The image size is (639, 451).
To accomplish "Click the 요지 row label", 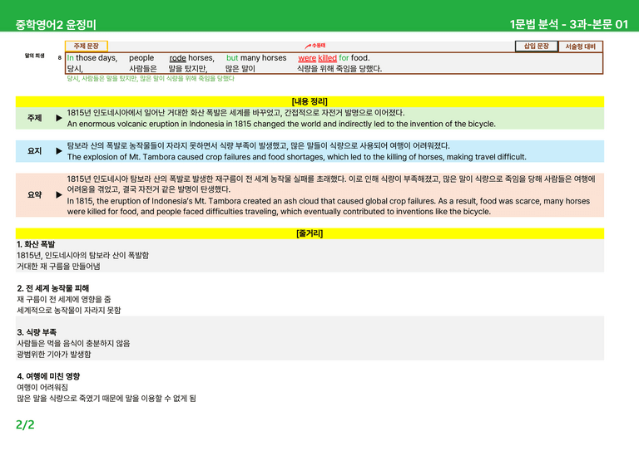I will point(35,151).
